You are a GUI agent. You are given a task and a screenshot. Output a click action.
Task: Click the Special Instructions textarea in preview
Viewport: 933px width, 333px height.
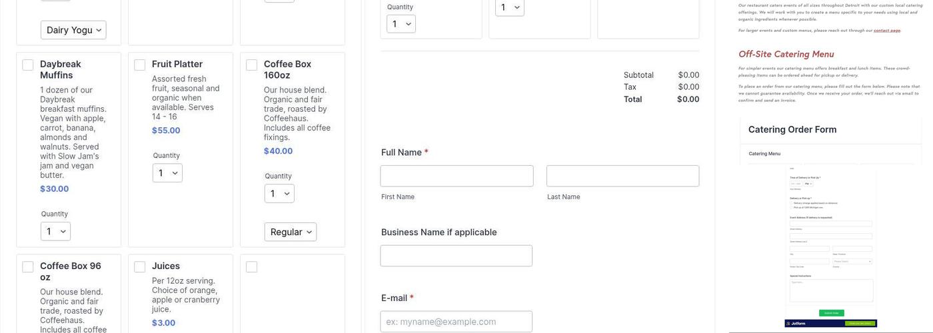(830, 290)
